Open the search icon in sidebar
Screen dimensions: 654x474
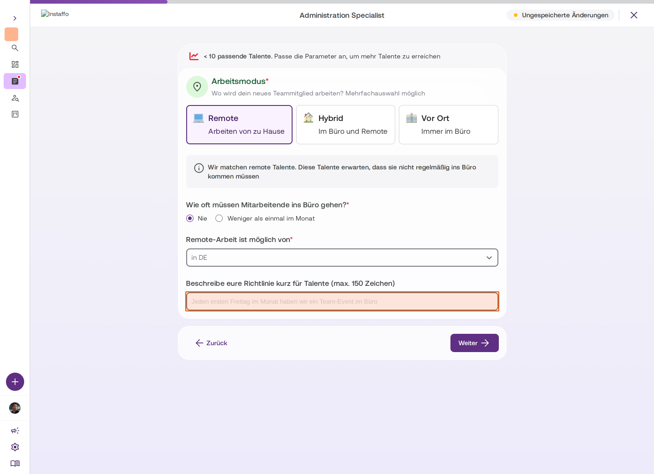(x=15, y=48)
